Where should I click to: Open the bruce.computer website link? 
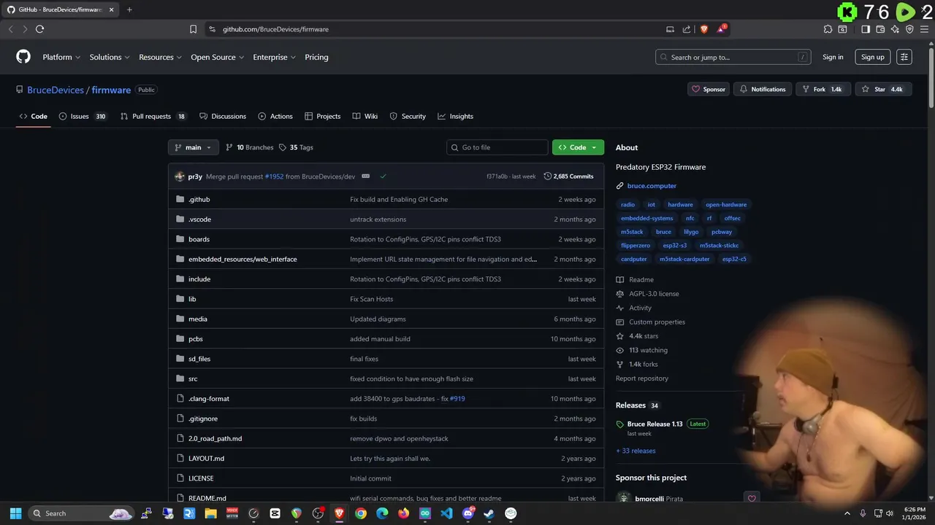[652, 186]
